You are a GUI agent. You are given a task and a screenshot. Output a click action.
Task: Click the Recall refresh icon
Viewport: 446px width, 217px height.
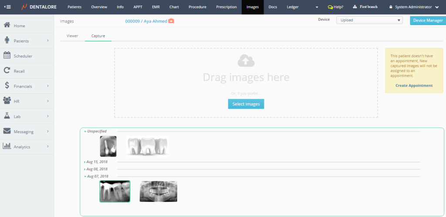point(7,71)
